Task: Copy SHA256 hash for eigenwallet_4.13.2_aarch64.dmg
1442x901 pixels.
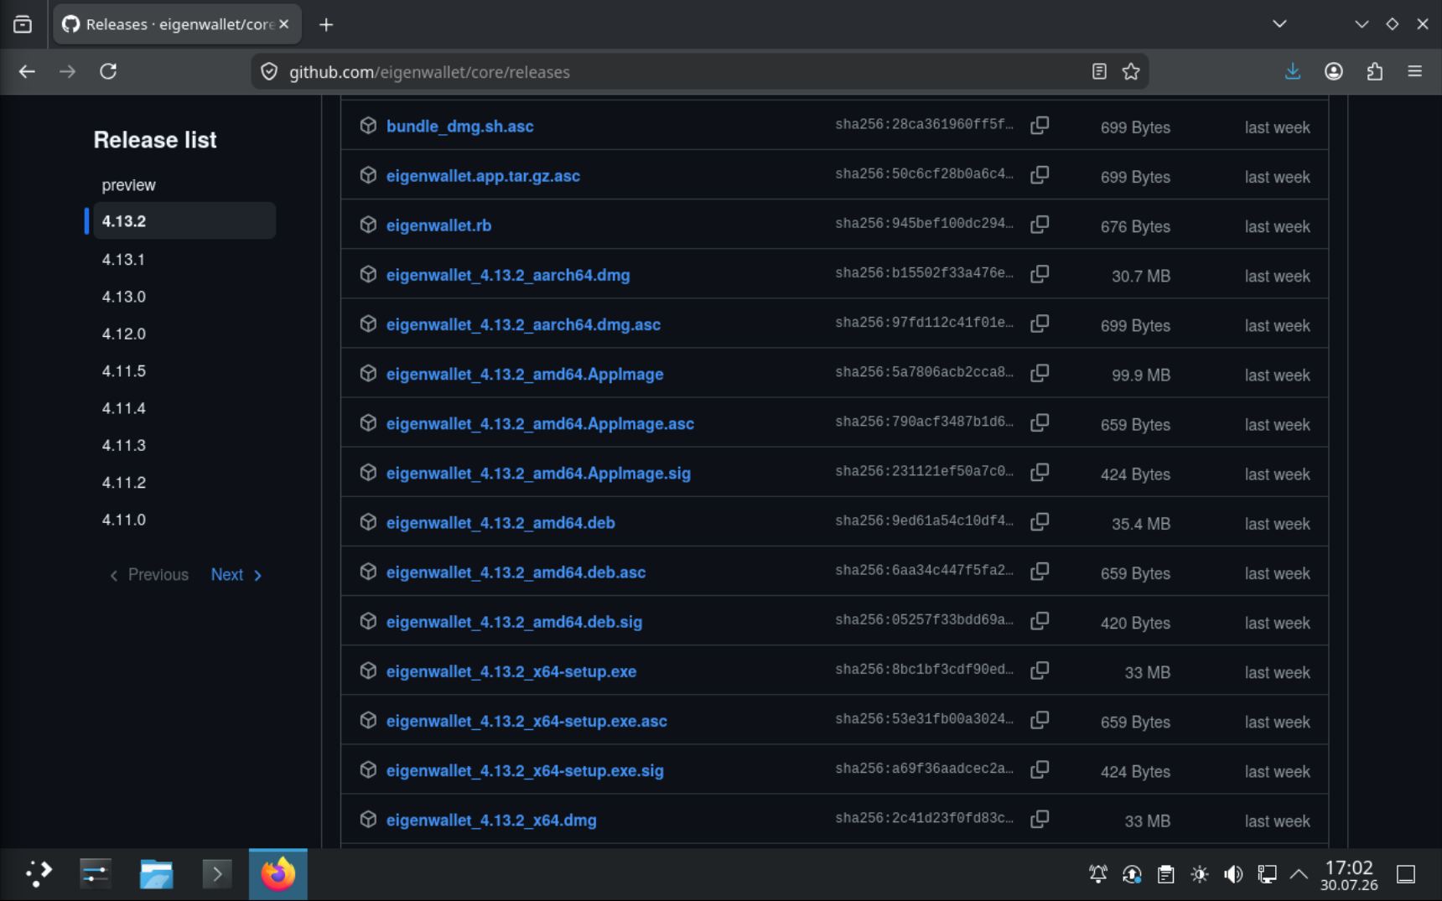Action: [x=1040, y=274]
